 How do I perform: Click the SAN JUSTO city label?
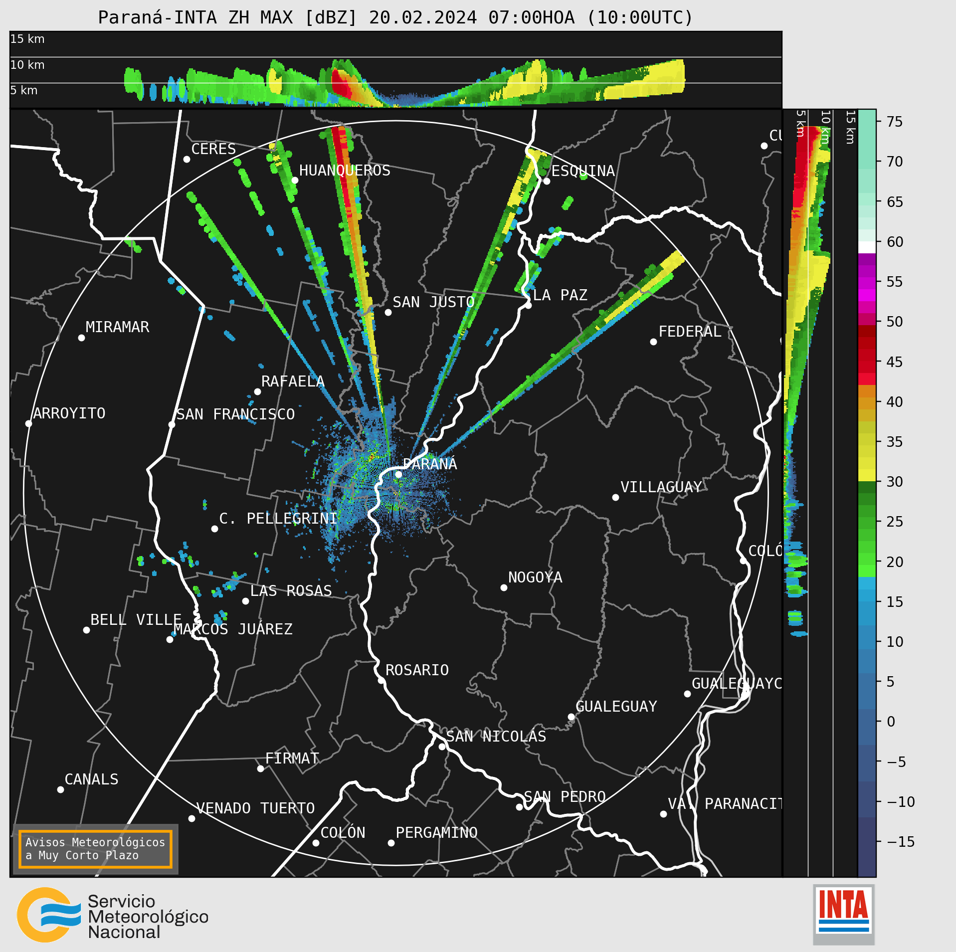[x=433, y=302]
